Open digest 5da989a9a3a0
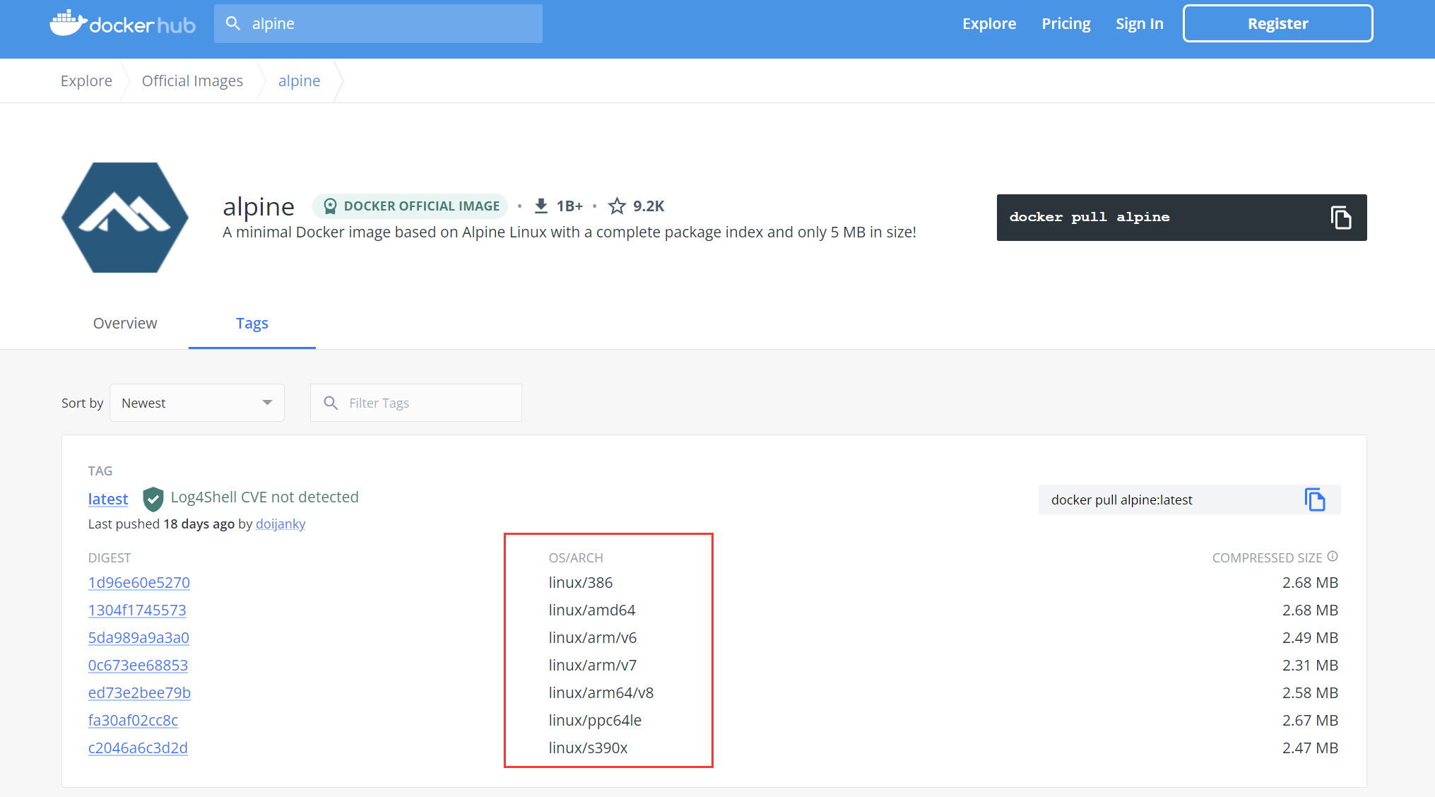 click(x=138, y=637)
